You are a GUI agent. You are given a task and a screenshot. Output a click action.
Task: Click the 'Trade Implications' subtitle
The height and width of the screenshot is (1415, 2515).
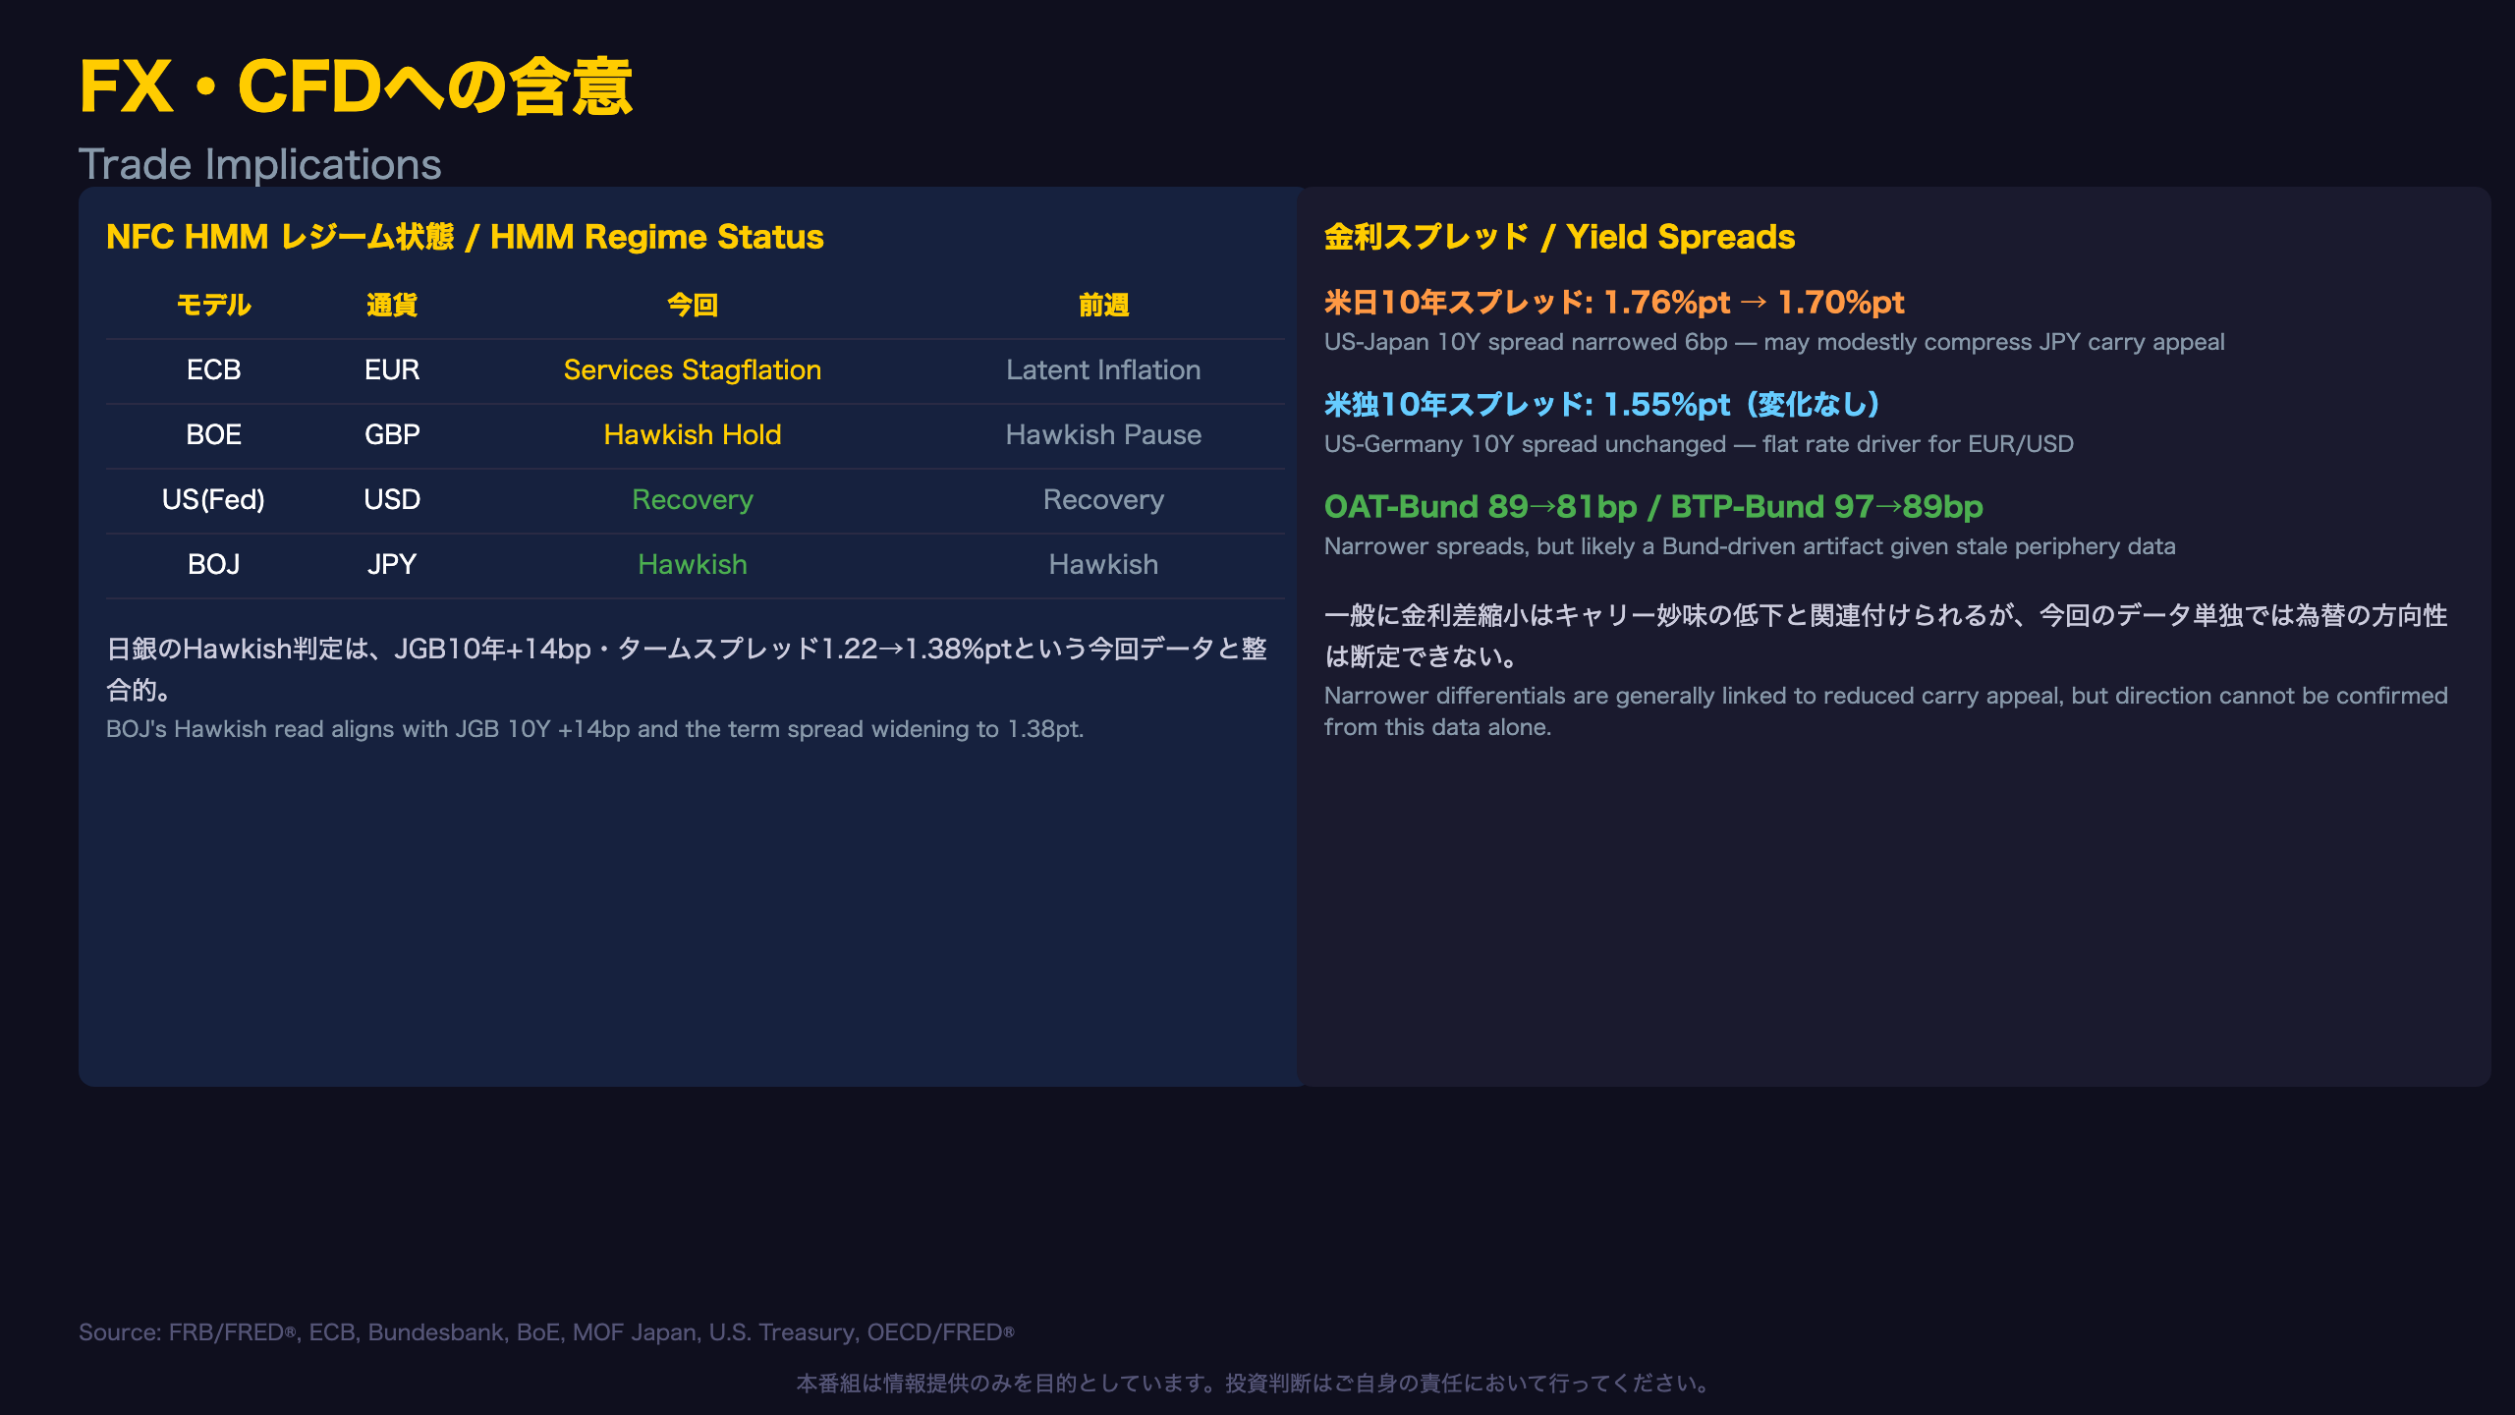[259, 164]
